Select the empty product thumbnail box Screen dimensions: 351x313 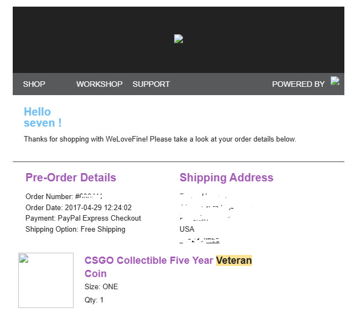[x=46, y=280]
